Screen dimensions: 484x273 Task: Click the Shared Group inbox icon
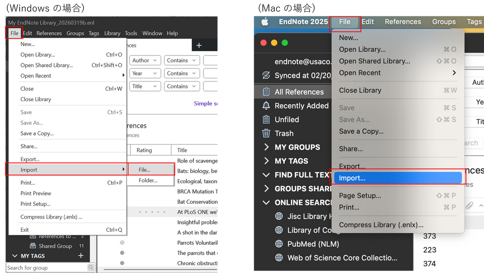click(33, 246)
